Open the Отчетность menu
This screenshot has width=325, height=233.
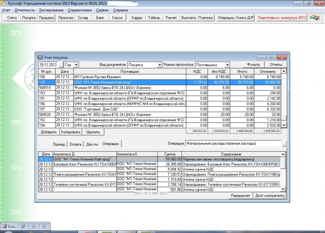pos(24,10)
